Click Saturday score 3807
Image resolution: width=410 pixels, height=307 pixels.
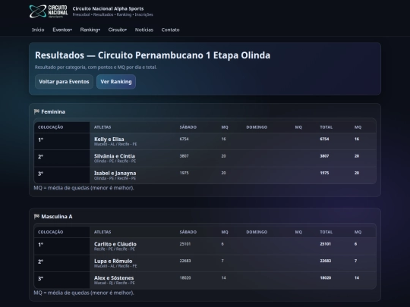[x=184, y=156]
